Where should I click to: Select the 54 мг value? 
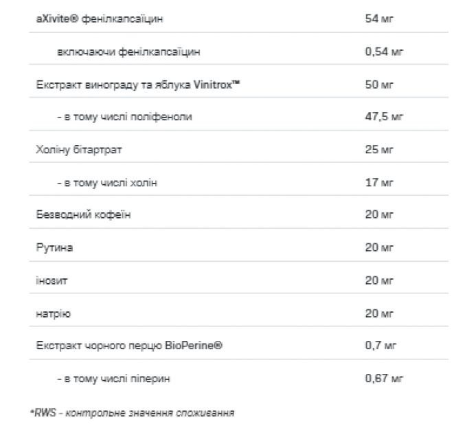(379, 19)
